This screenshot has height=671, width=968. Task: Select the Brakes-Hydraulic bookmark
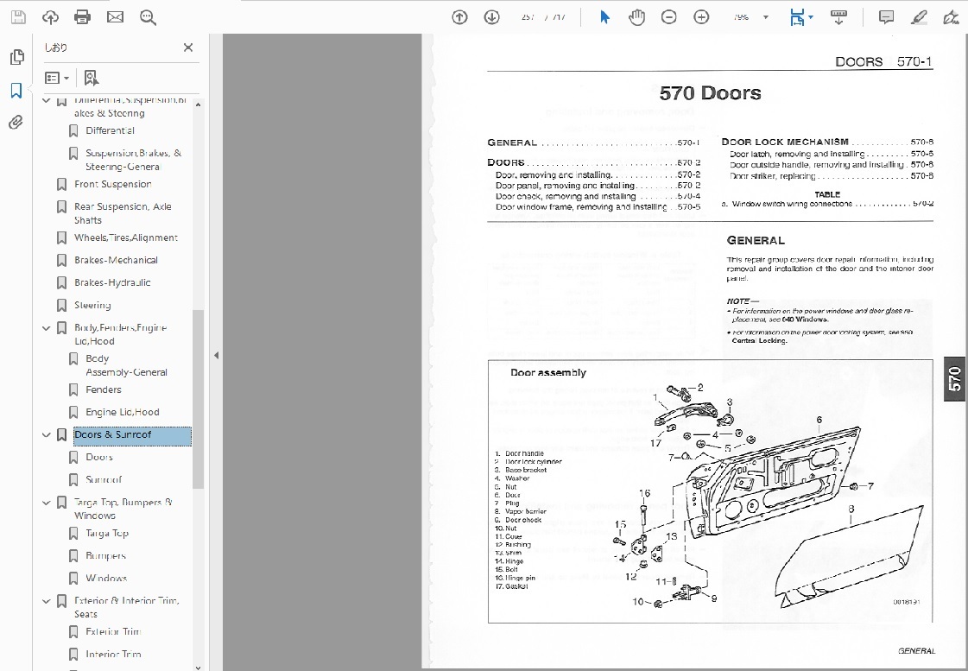click(x=112, y=282)
